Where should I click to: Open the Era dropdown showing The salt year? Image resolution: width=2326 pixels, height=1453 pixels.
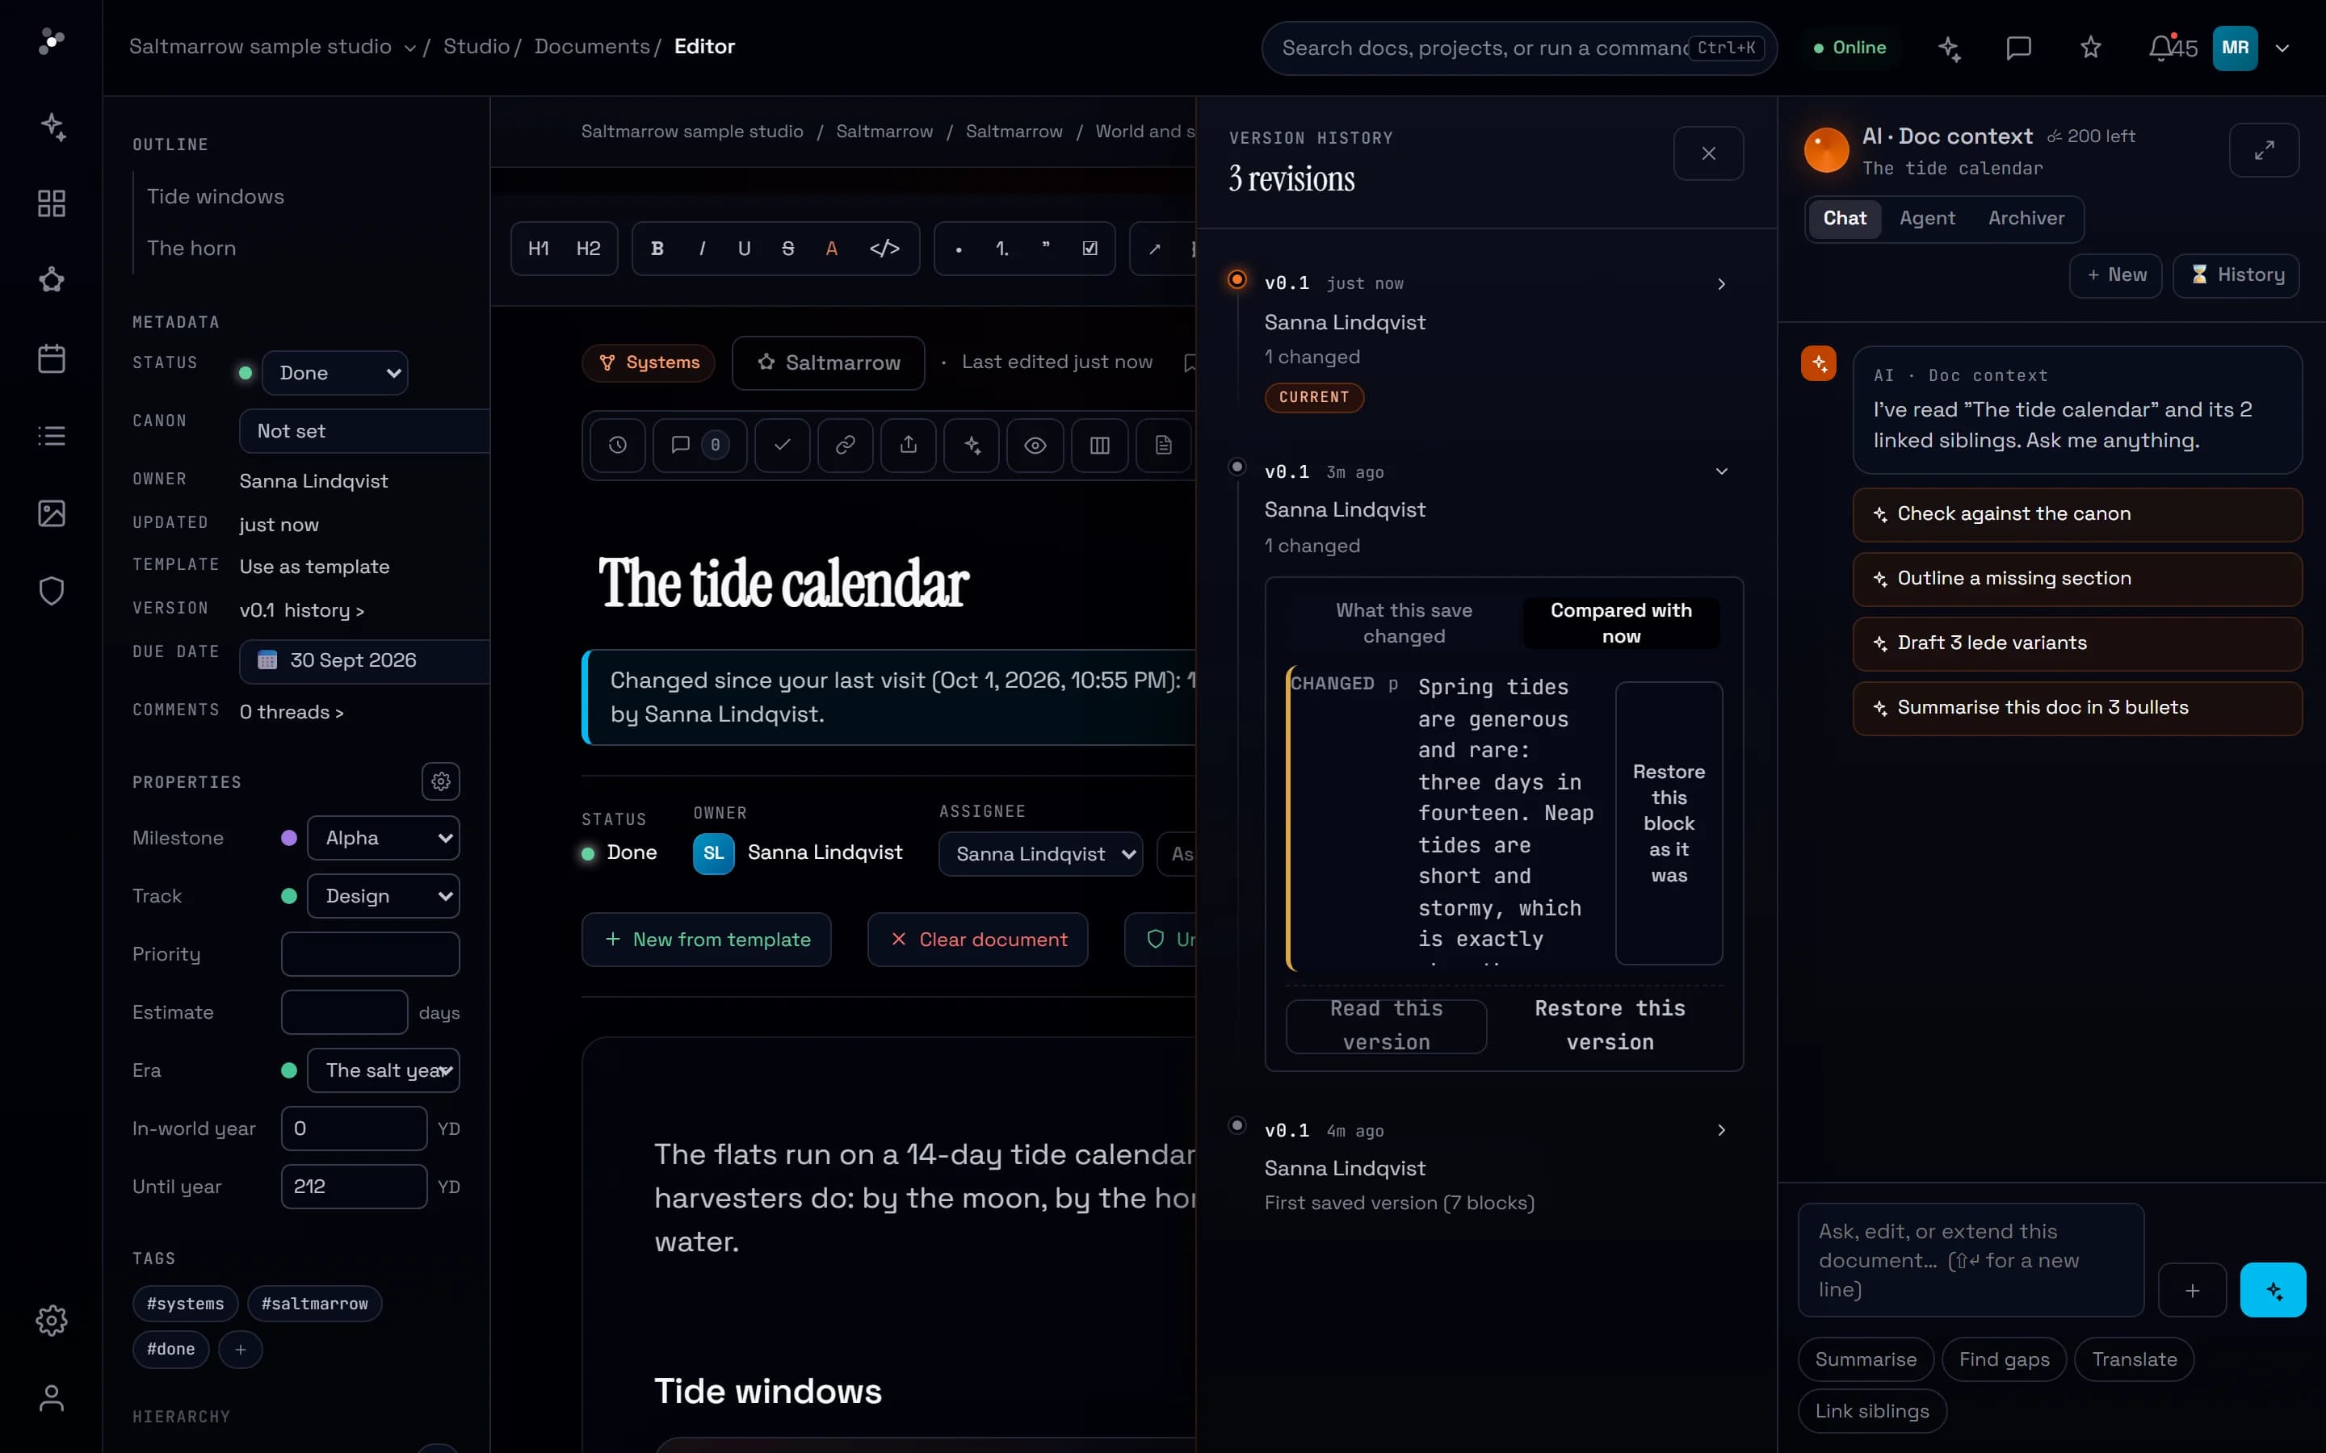(384, 1070)
